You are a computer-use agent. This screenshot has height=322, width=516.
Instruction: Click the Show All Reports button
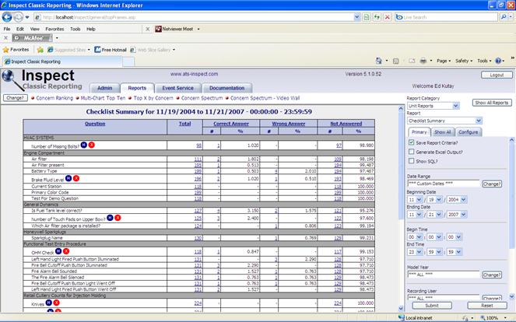(492, 103)
